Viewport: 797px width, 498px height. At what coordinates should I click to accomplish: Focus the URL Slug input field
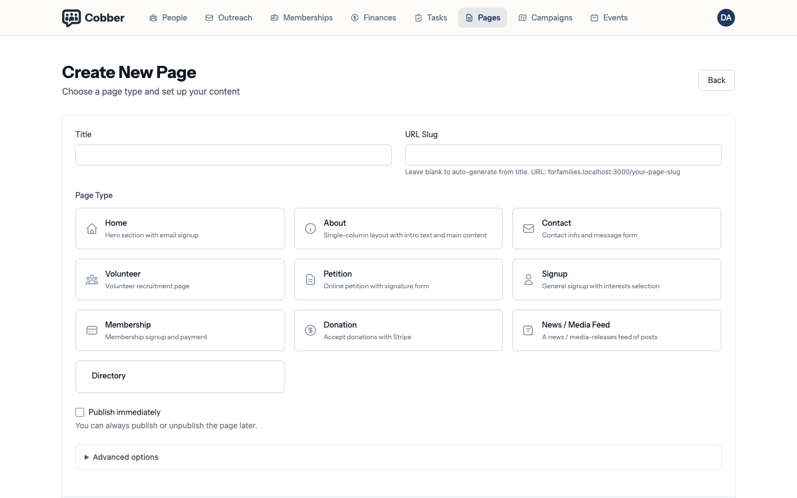point(563,155)
